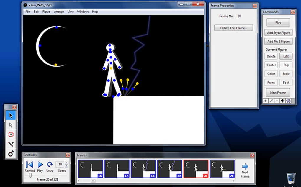Open the Arrange menu
Image resolution: width=301 pixels, height=187 pixels.
pos(59,12)
